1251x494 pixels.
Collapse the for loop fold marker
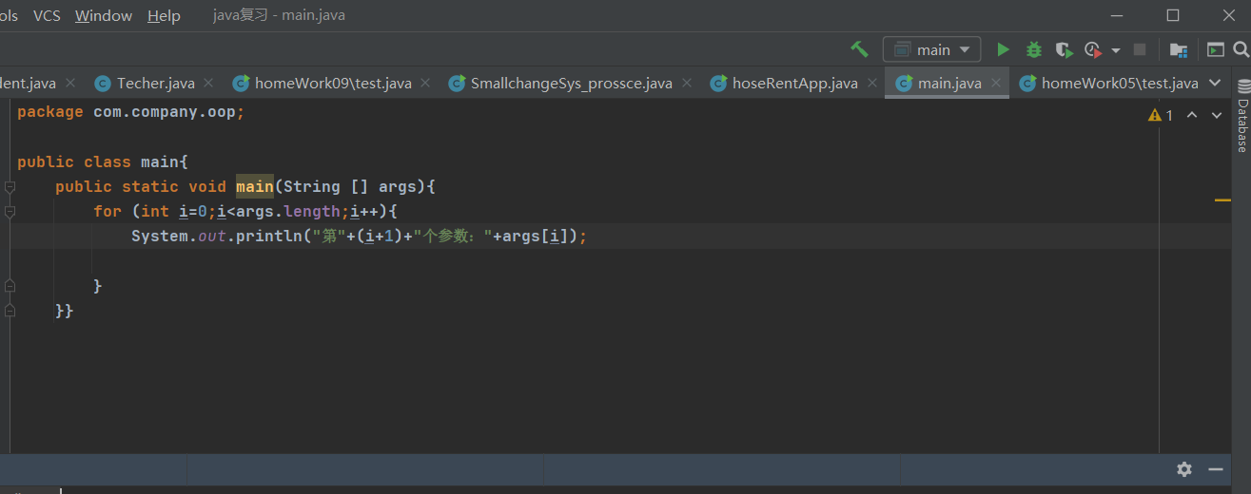click(10, 212)
